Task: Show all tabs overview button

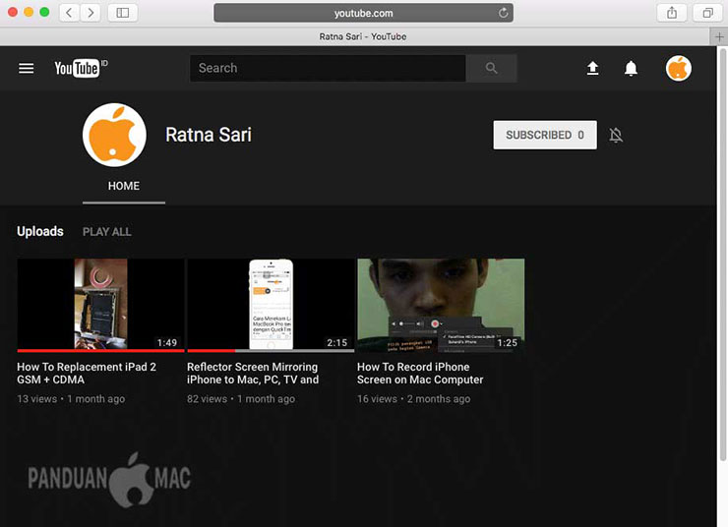Action: [x=707, y=13]
